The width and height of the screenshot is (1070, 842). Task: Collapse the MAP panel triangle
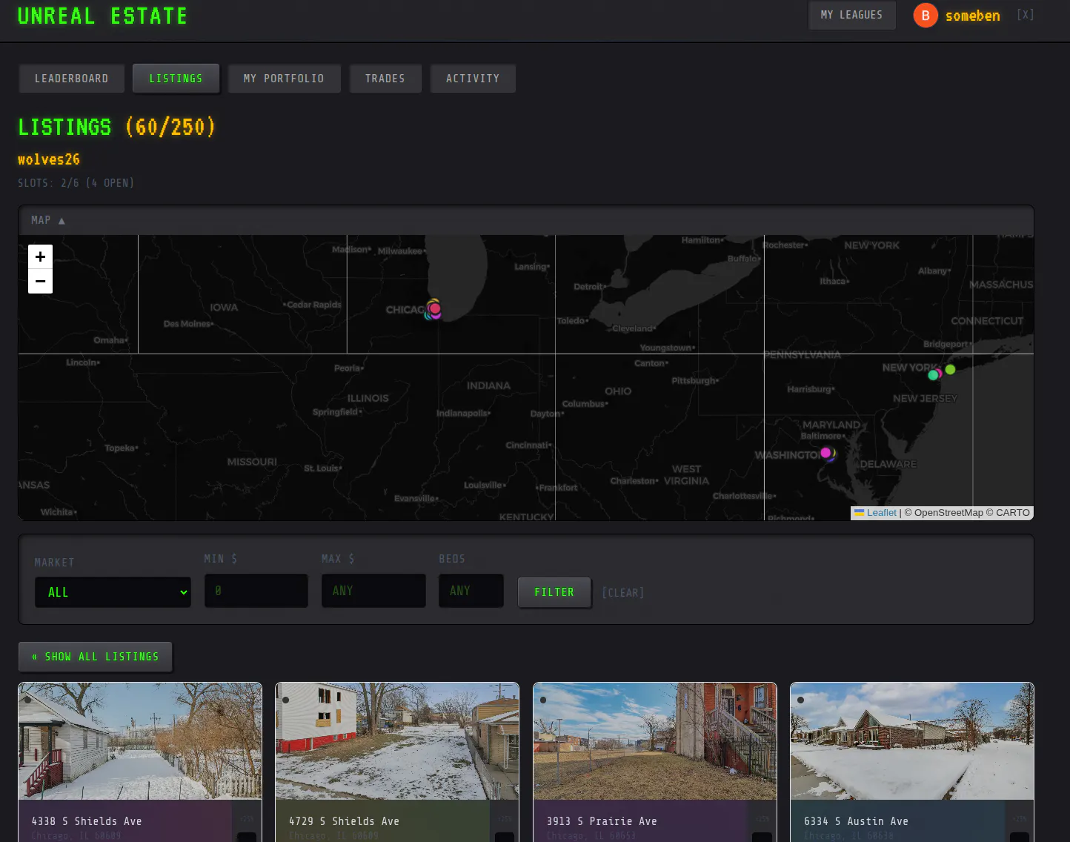tap(62, 221)
